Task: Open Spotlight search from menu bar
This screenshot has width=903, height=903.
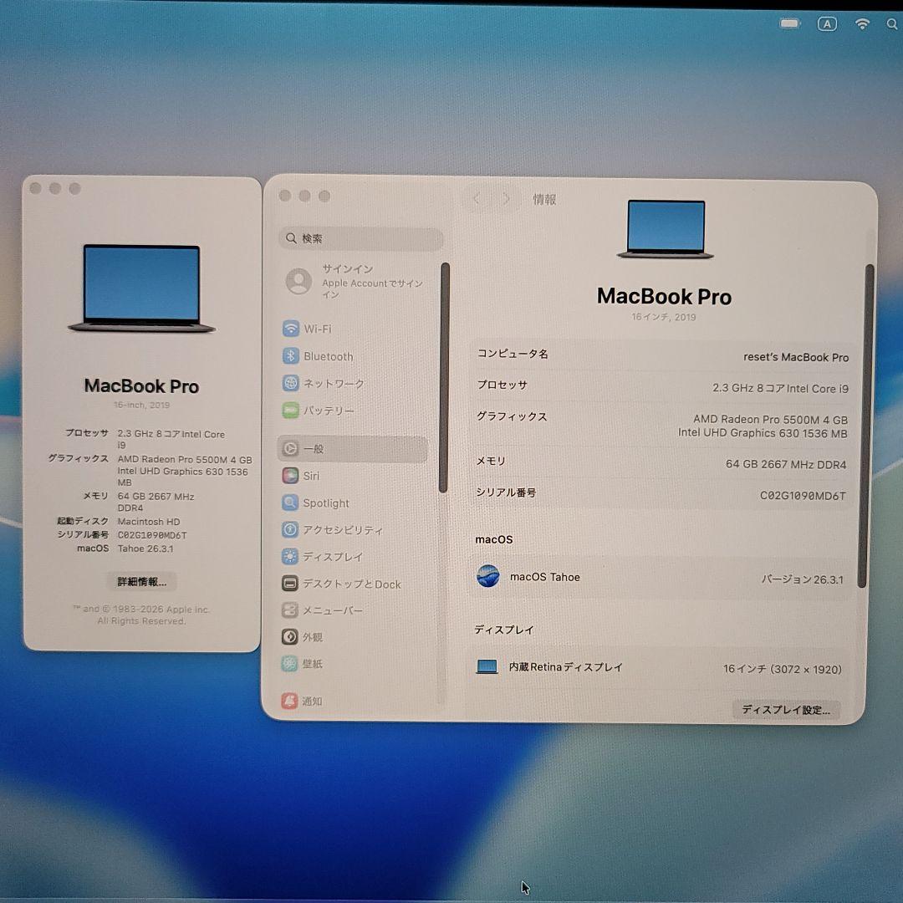Action: 892,24
